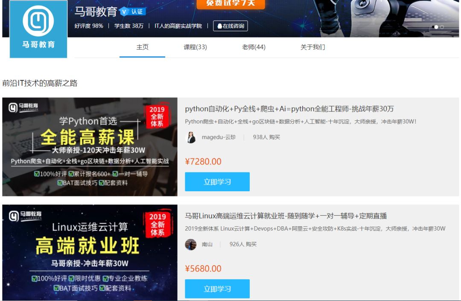Click the 马哥教育 school name heading
Viewport: 461px width, 301px height.
coord(96,12)
